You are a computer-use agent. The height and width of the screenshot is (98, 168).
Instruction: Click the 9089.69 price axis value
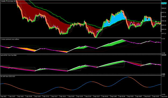coord(164,8)
